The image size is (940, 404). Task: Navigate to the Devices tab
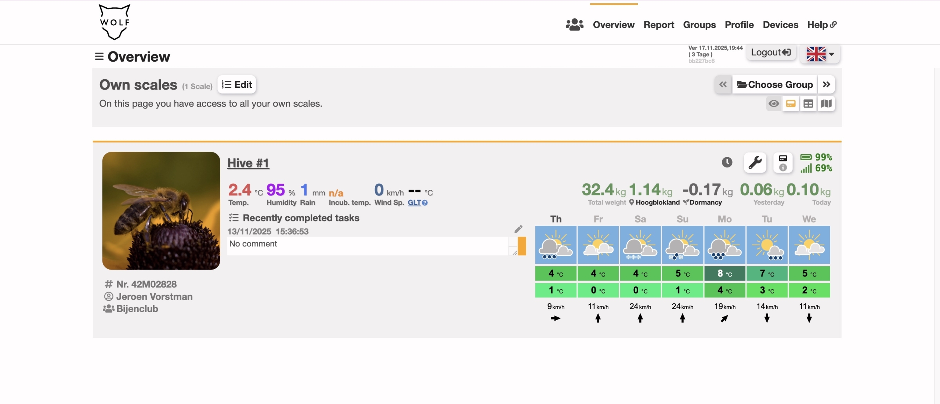(780, 24)
